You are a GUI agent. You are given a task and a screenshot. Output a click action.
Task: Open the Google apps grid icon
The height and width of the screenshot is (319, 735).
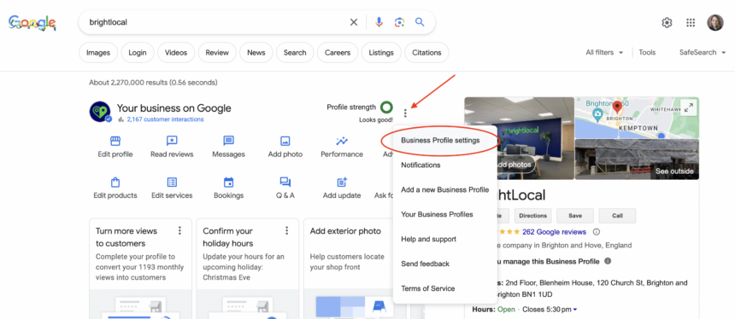pos(691,22)
